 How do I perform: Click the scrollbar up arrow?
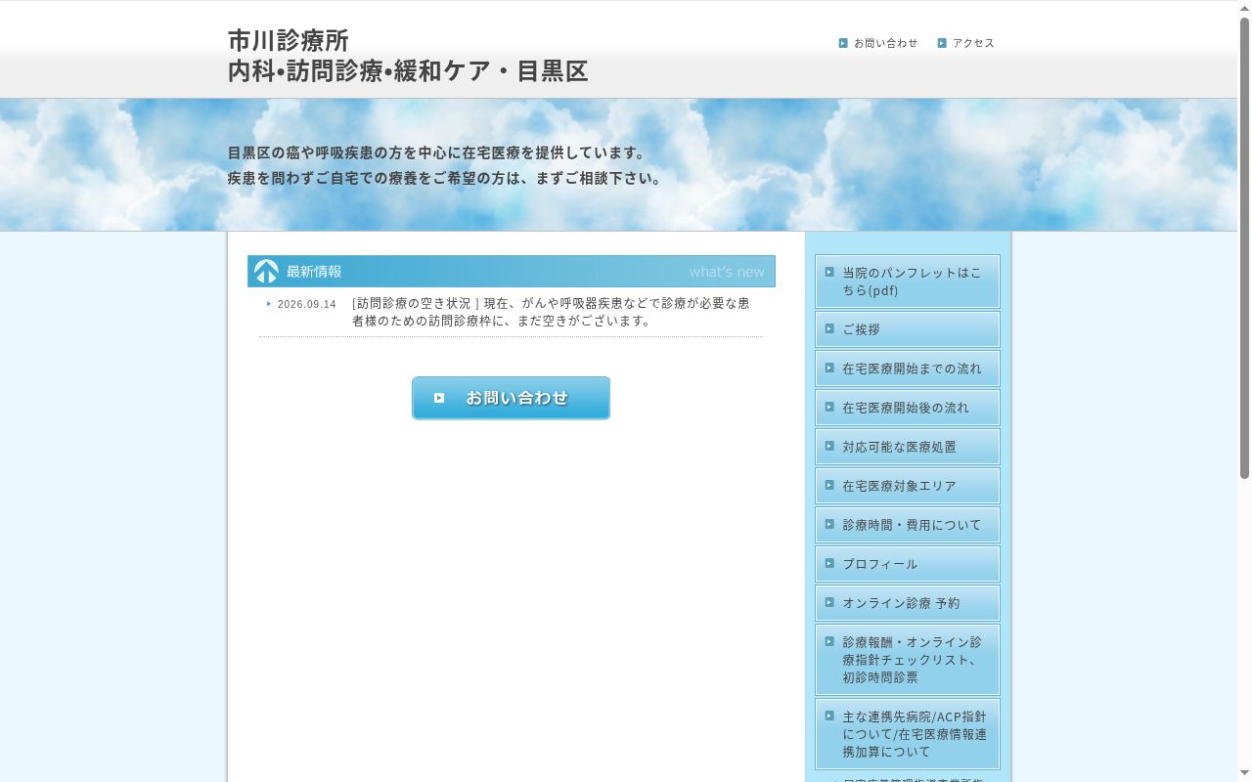click(x=1244, y=9)
